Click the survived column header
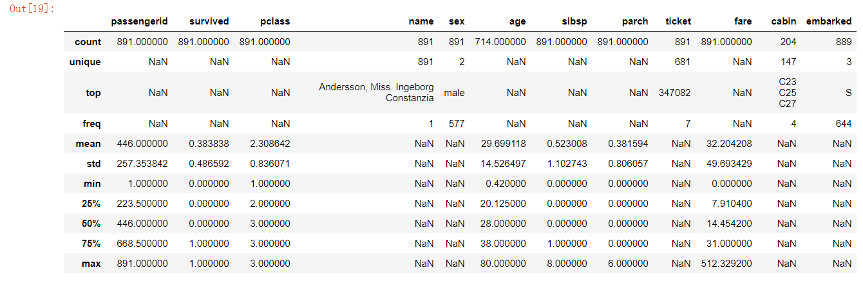The image size is (863, 281). click(x=209, y=21)
